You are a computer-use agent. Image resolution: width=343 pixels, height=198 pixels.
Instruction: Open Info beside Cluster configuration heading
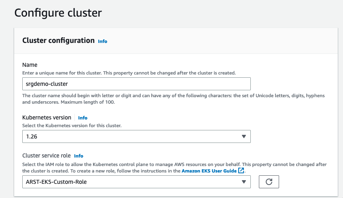(103, 41)
